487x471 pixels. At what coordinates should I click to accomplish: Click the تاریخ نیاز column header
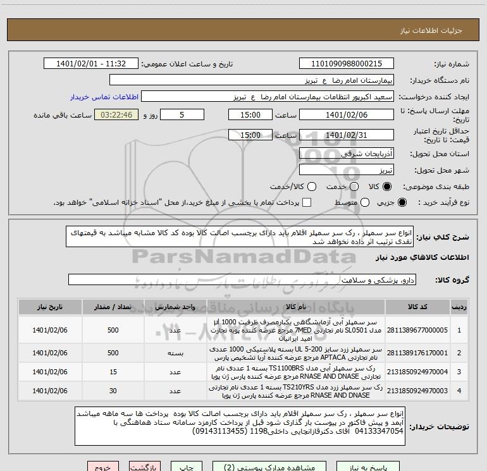point(50,307)
